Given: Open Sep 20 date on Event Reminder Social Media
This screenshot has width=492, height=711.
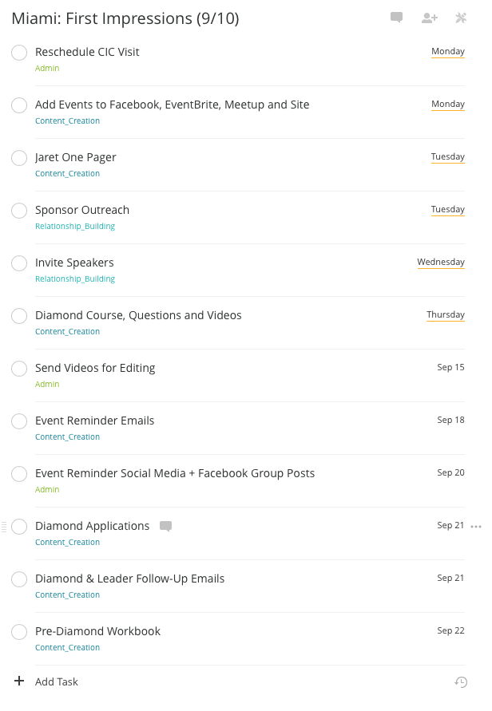Looking at the screenshot, I should pyautogui.click(x=450, y=472).
